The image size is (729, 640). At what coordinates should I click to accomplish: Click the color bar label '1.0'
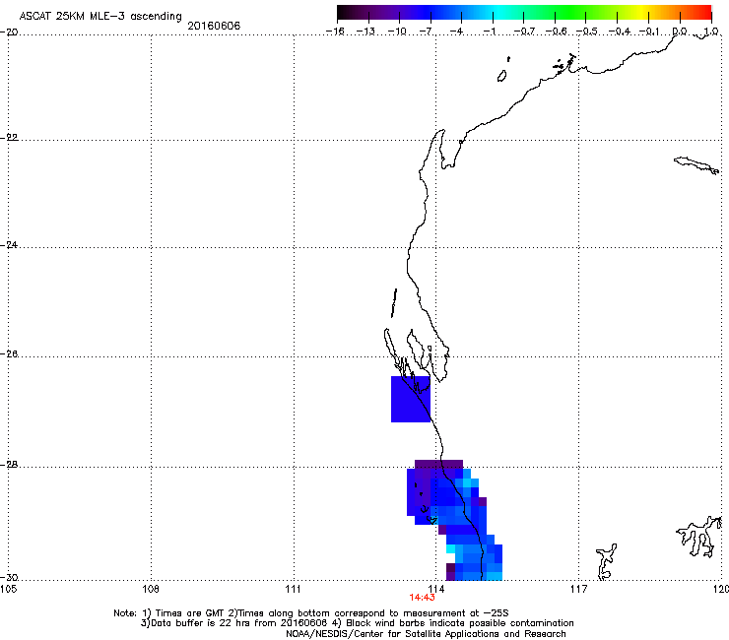[711, 32]
